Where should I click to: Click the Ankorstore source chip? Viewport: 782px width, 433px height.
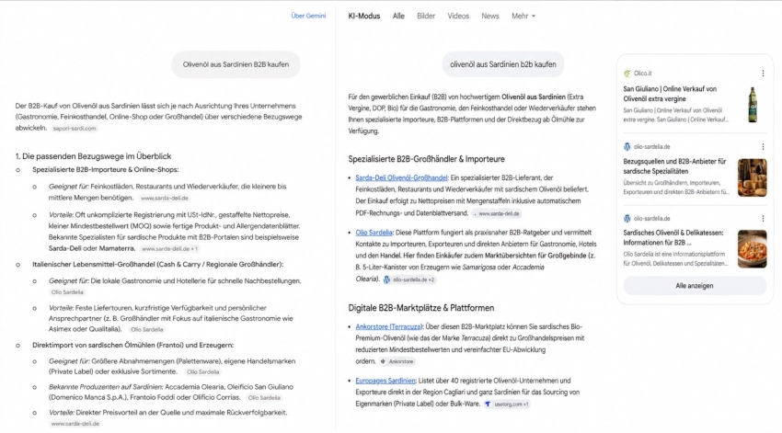pos(397,361)
